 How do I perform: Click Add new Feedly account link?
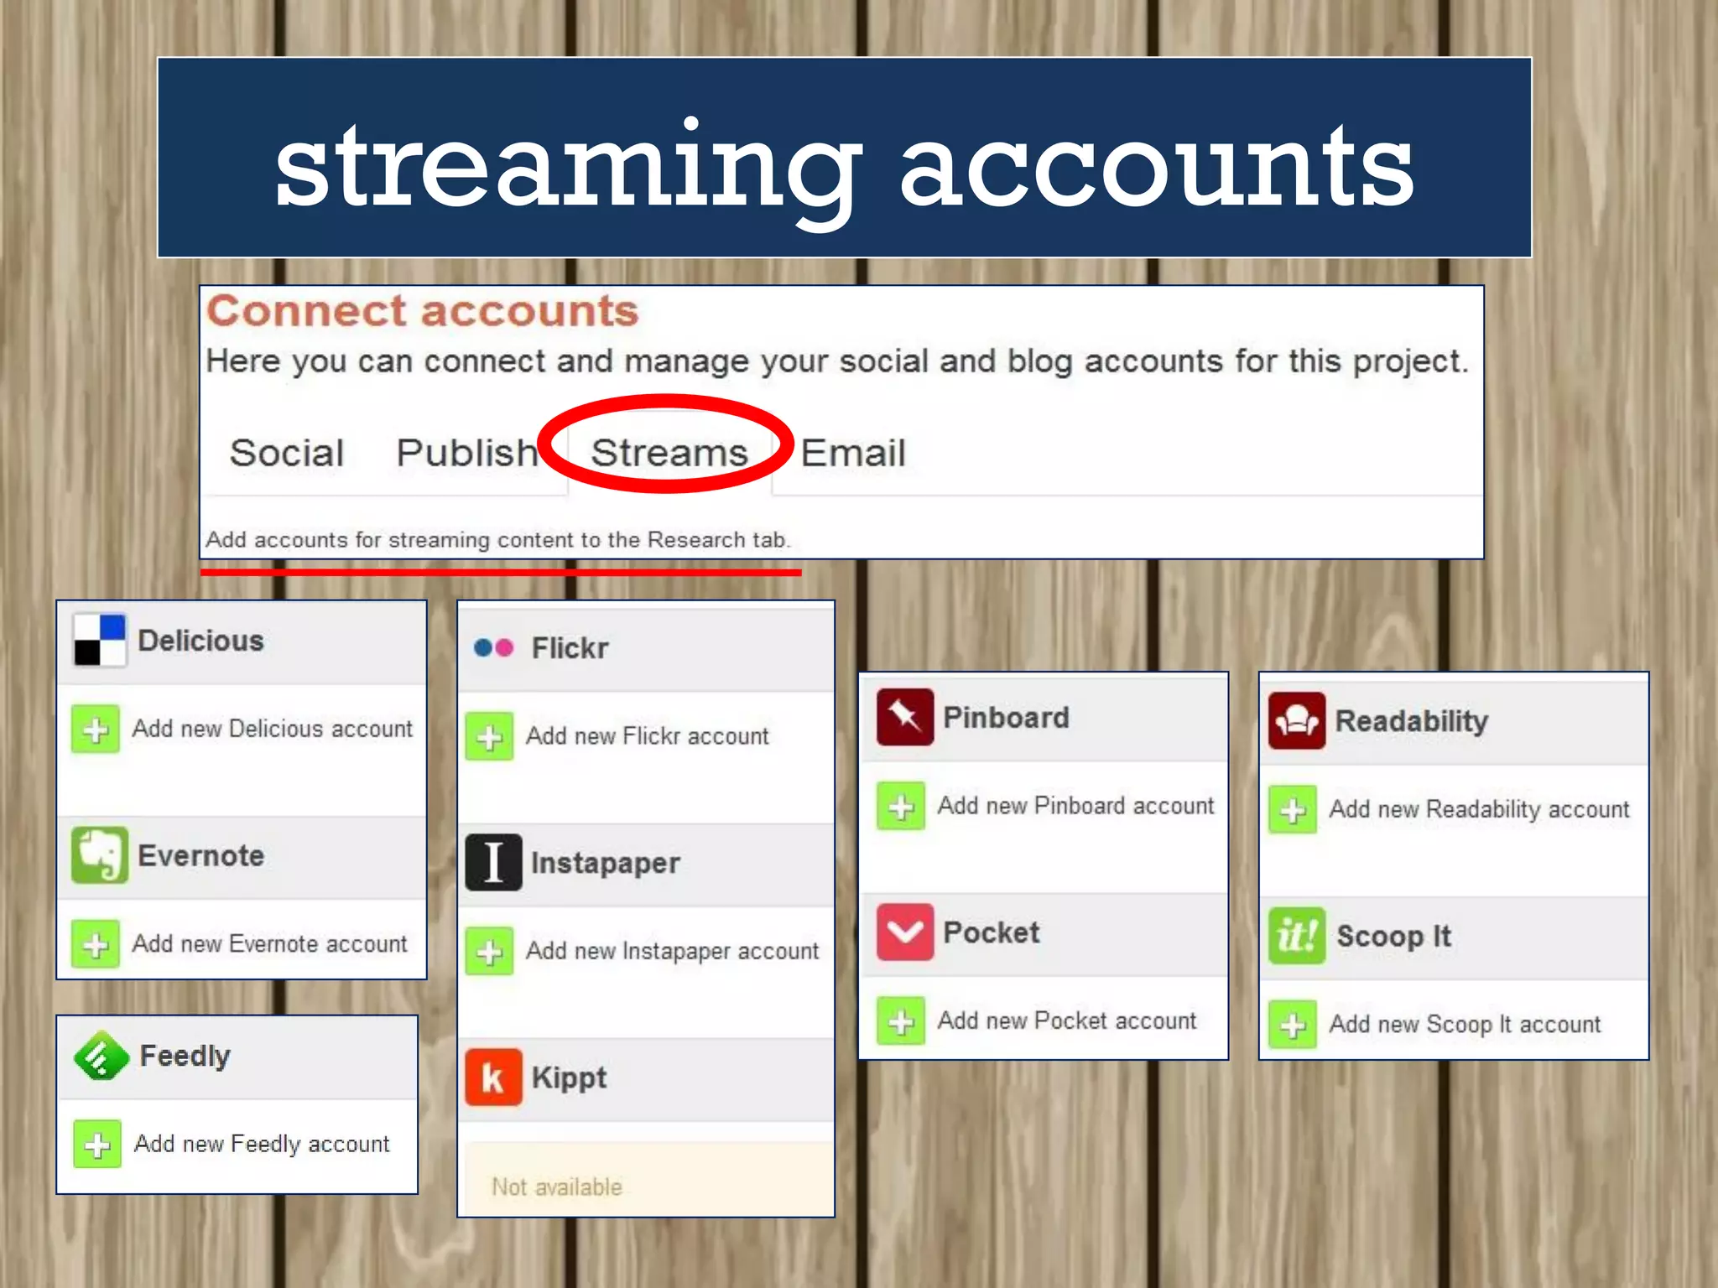pyautogui.click(x=262, y=1144)
